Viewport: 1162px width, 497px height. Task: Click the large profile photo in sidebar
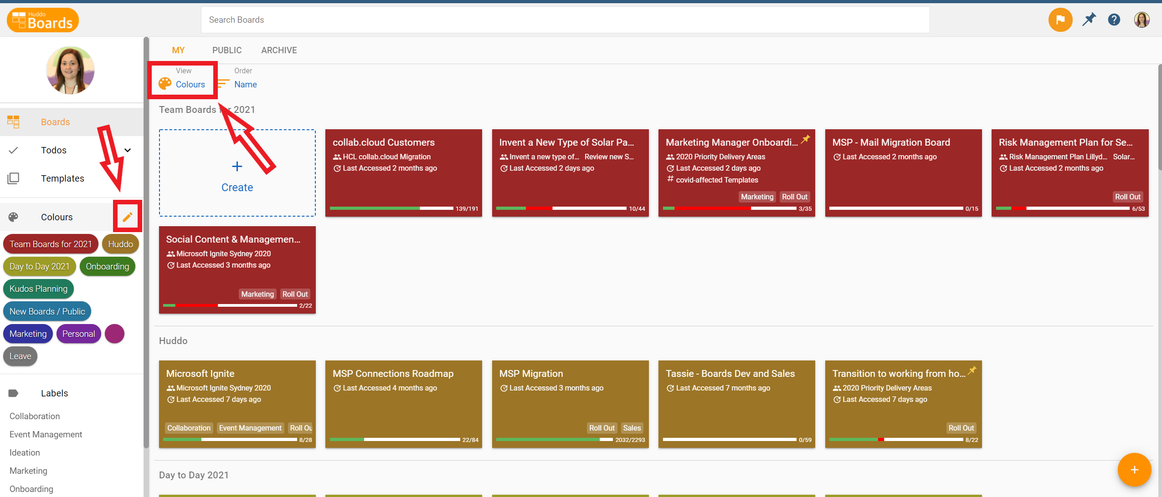pyautogui.click(x=71, y=71)
